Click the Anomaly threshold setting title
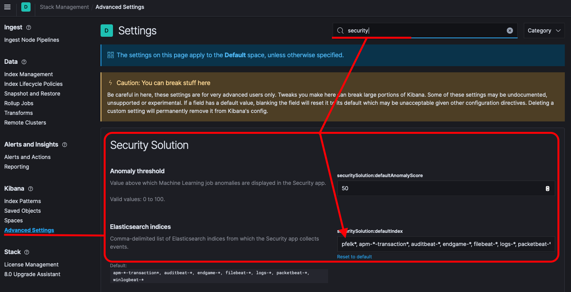571x292 pixels. 137,171
